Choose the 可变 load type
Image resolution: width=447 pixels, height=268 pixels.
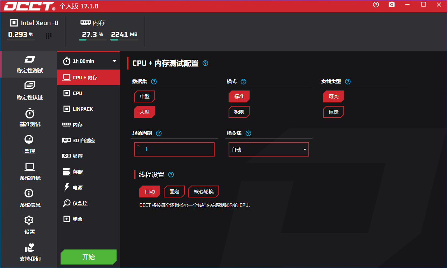coord(334,96)
